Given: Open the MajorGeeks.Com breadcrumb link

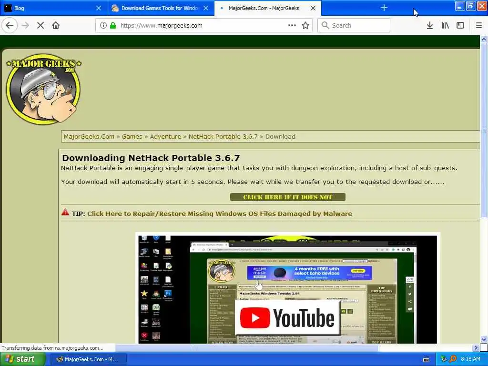Looking at the screenshot, I should [x=89, y=137].
